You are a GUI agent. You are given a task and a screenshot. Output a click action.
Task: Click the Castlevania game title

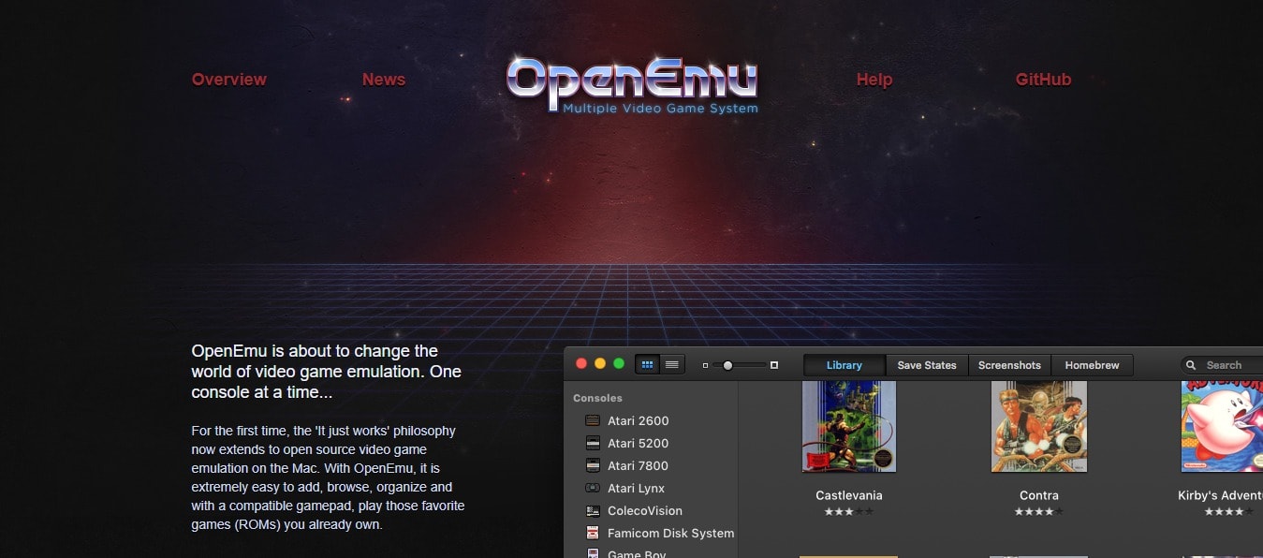tap(849, 495)
